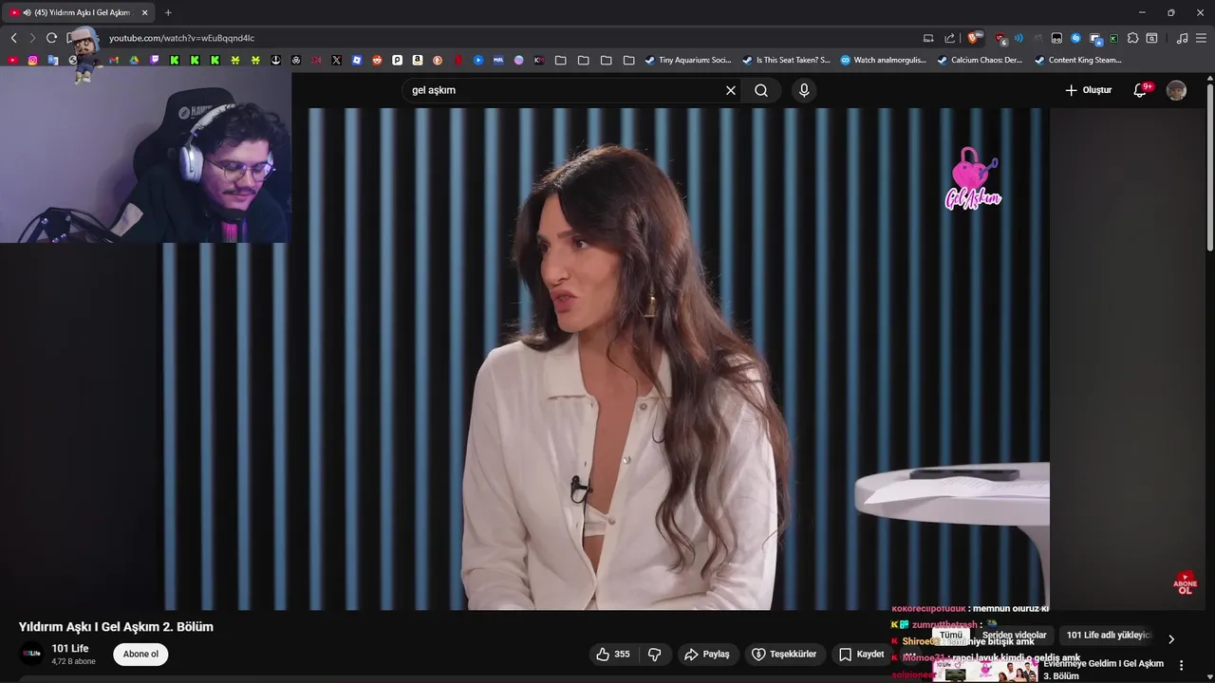Open the browser hamburger menu
This screenshot has width=1215, height=683.
[x=1201, y=38]
